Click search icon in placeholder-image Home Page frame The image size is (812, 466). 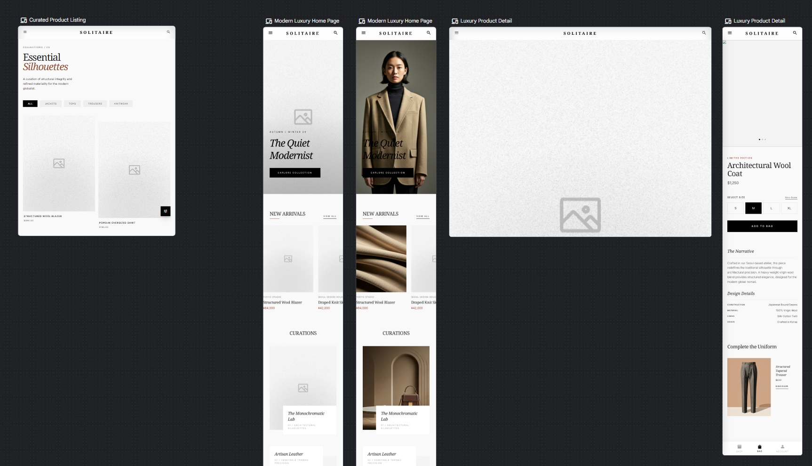coord(335,33)
